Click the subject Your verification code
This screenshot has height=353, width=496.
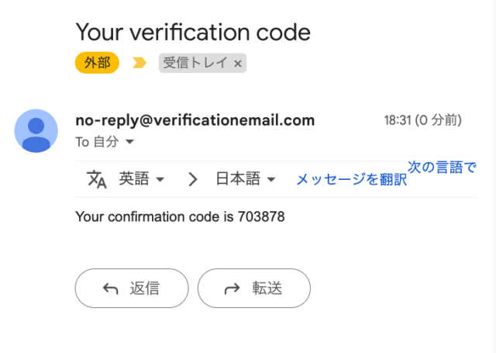193,32
